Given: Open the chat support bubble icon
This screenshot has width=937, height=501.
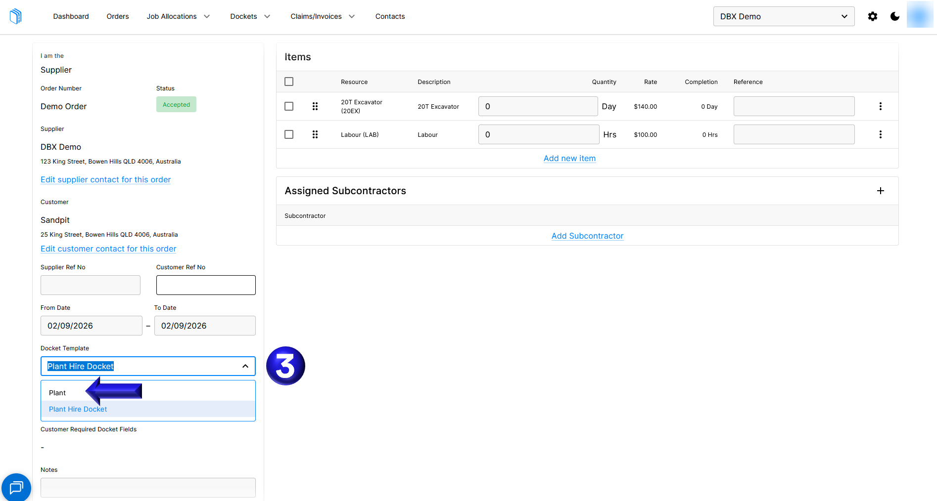Looking at the screenshot, I should point(16,488).
